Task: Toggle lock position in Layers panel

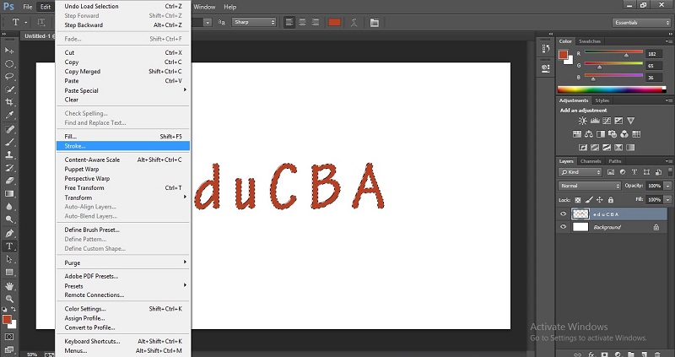Action: click(x=600, y=200)
